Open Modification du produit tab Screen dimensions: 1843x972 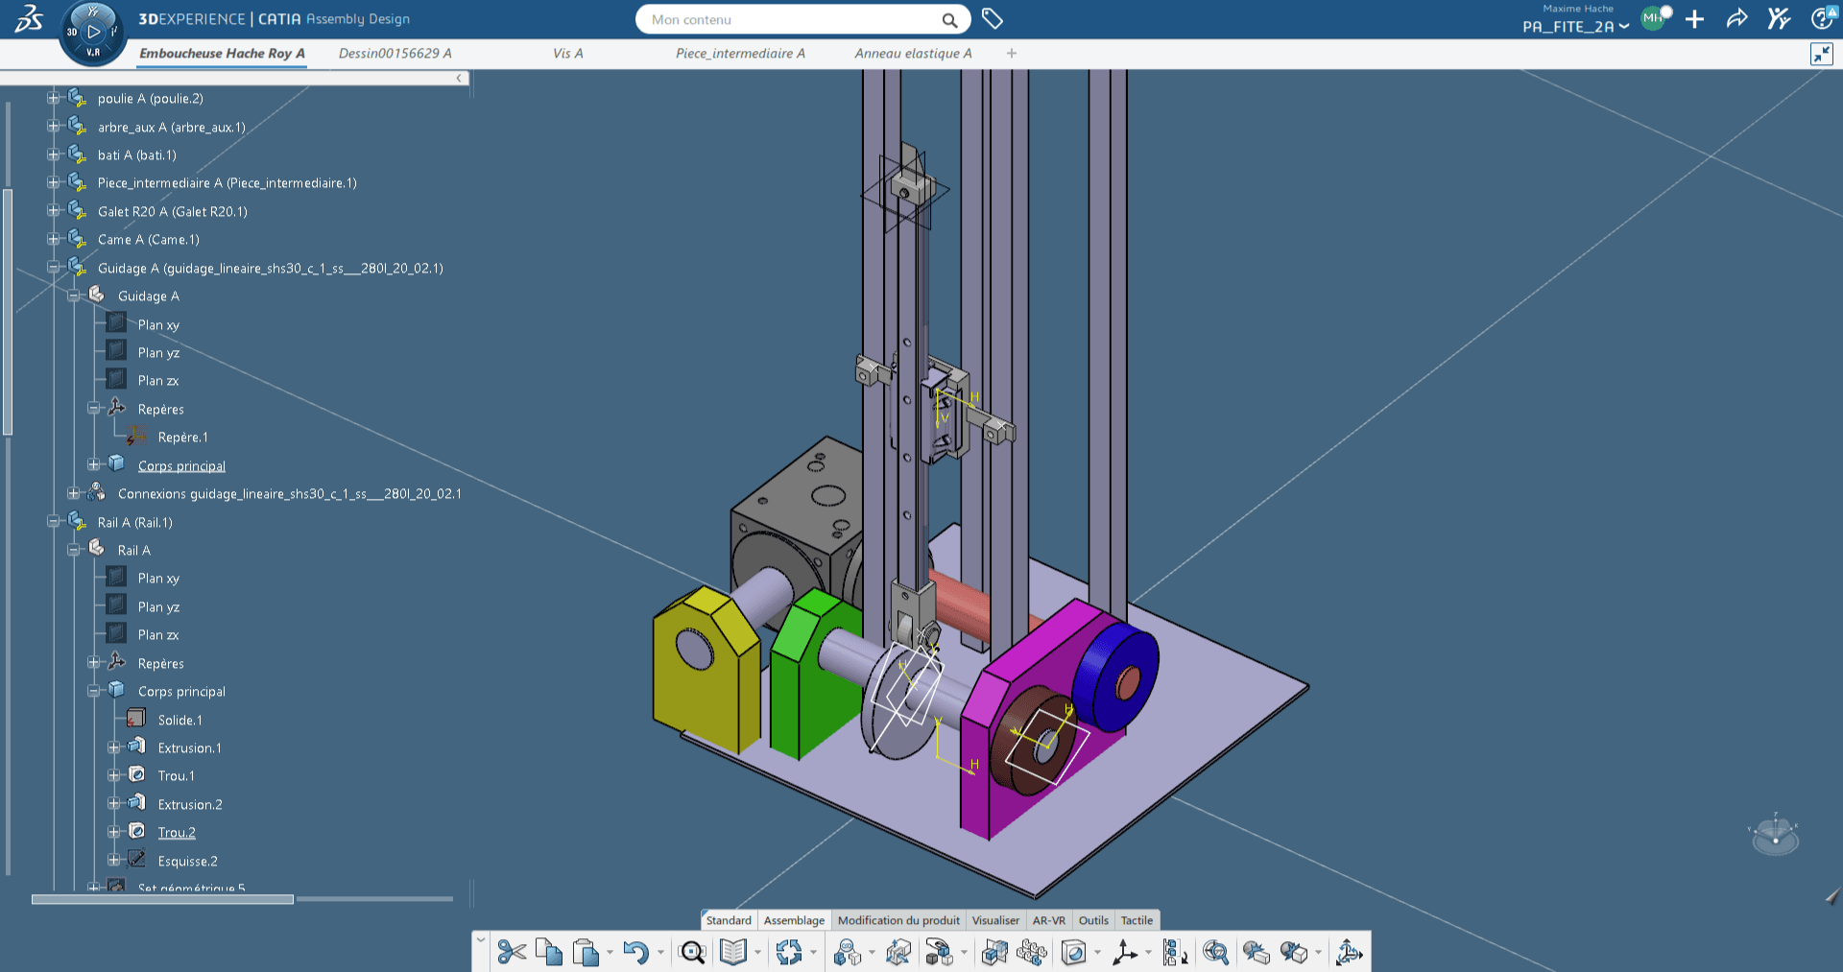[x=898, y=920]
